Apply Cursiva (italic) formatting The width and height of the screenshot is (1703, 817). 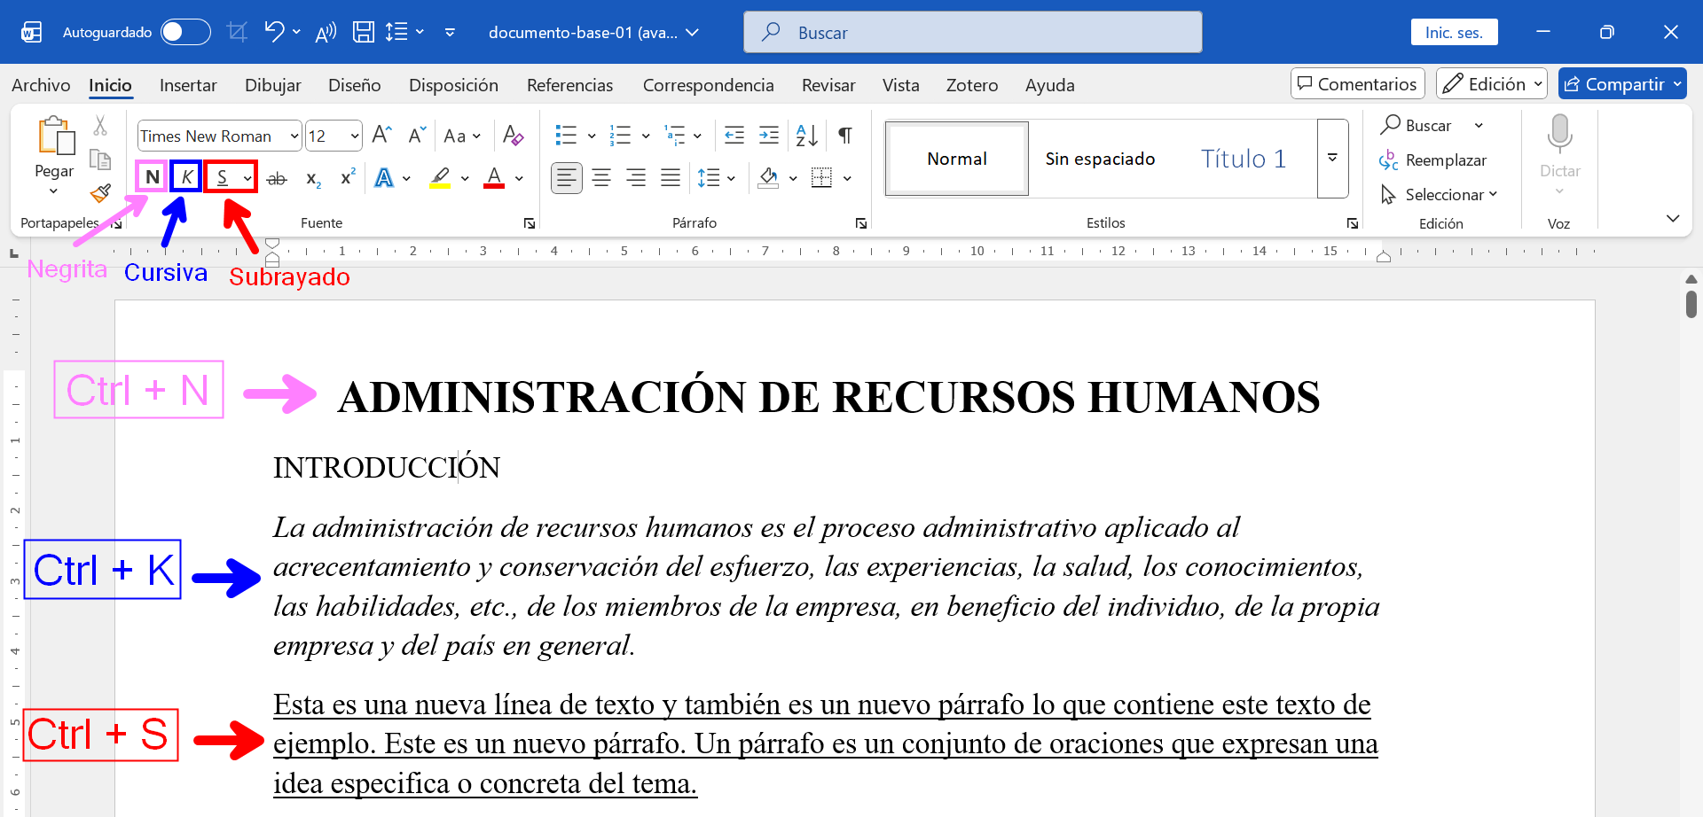185,176
